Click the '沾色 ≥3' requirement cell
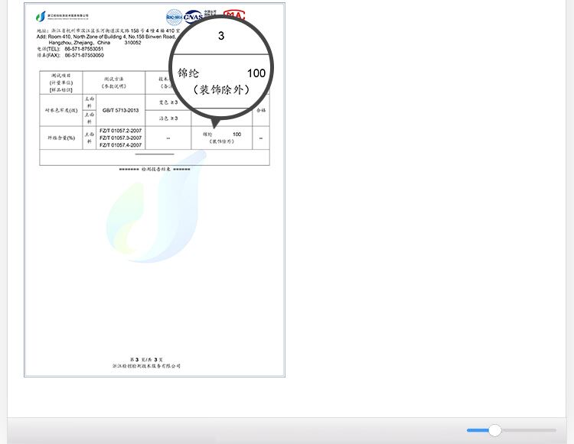 pyautogui.click(x=168, y=118)
